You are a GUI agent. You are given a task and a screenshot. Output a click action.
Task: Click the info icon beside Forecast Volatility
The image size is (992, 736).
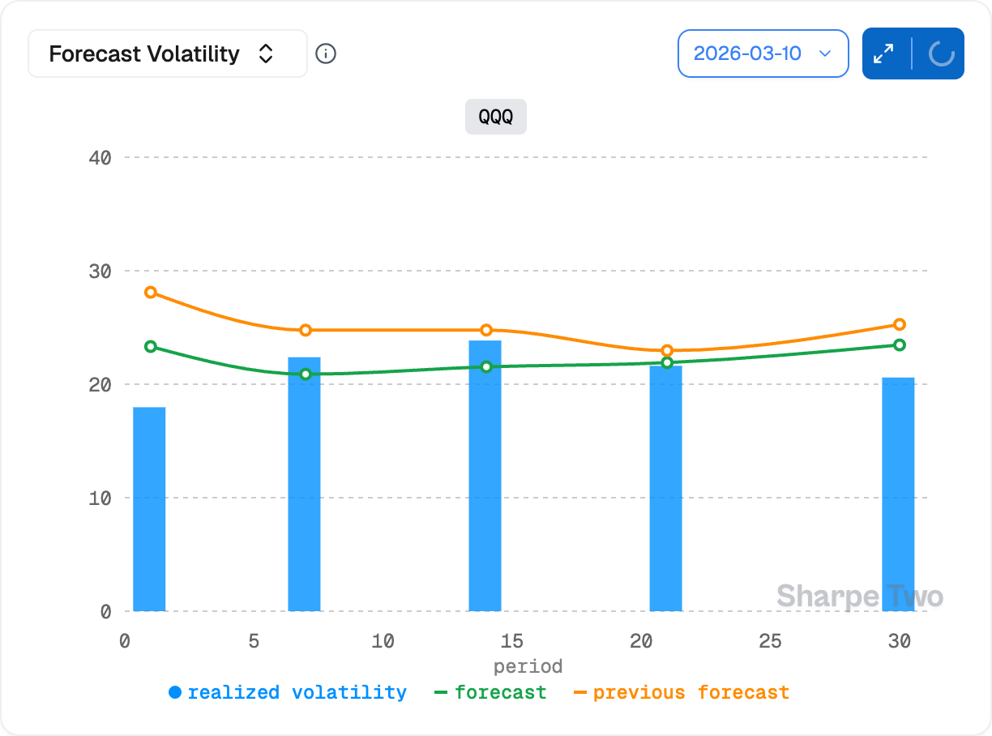(x=326, y=53)
